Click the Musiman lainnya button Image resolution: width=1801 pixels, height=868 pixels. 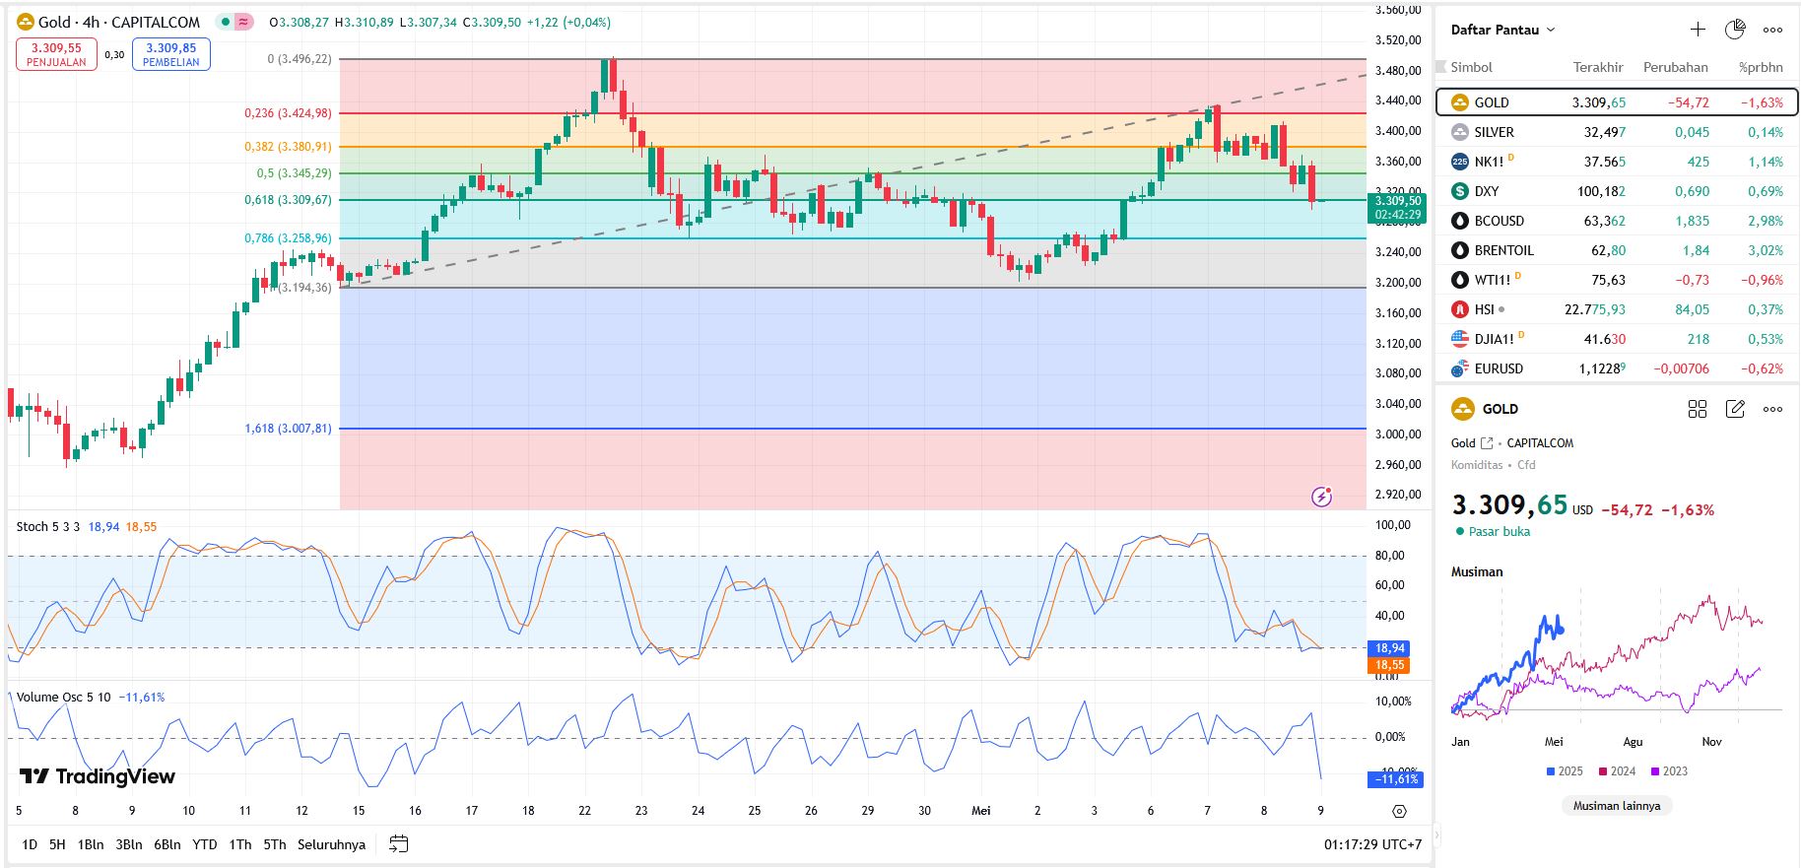(1616, 806)
